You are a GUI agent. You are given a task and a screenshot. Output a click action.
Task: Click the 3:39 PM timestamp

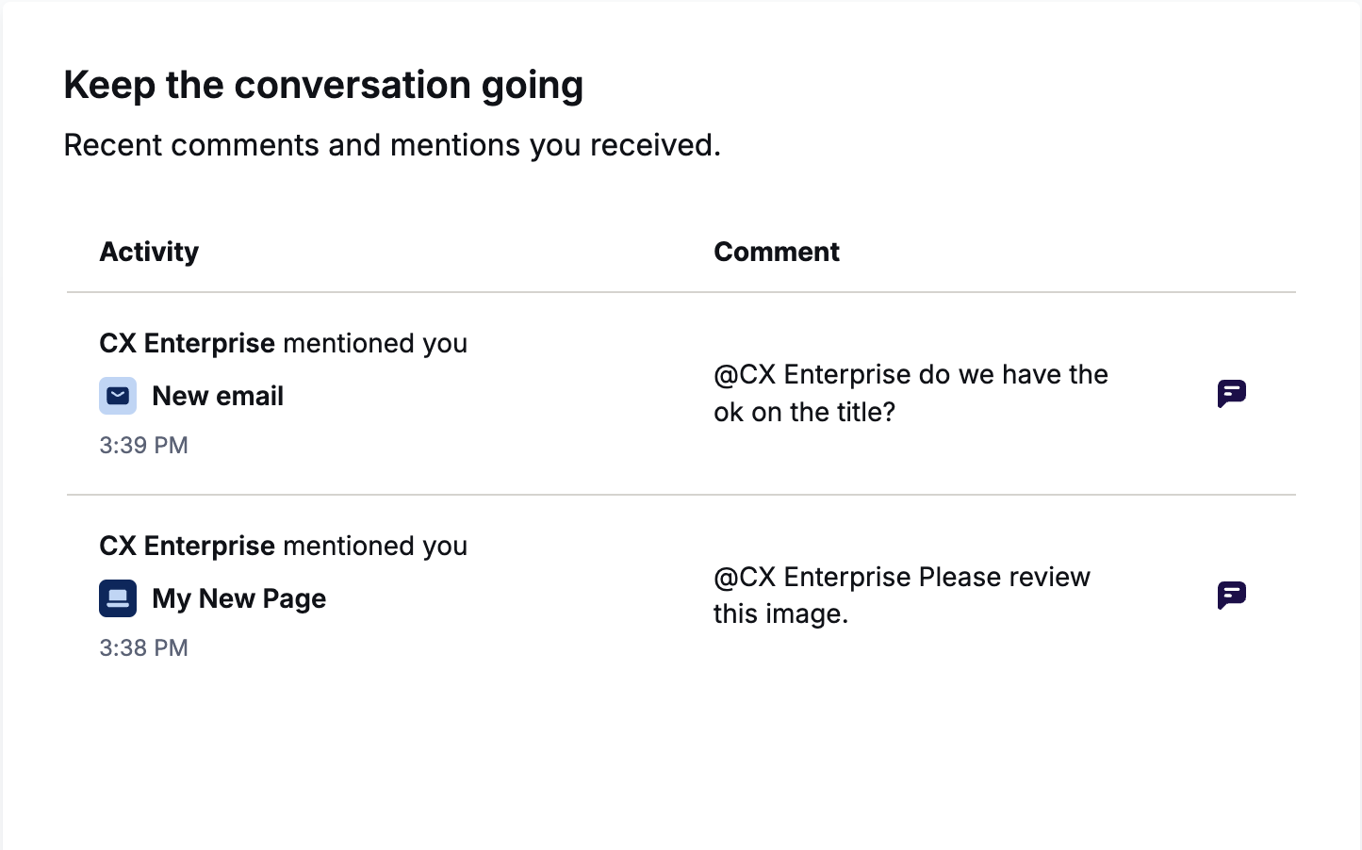pyautogui.click(x=143, y=445)
